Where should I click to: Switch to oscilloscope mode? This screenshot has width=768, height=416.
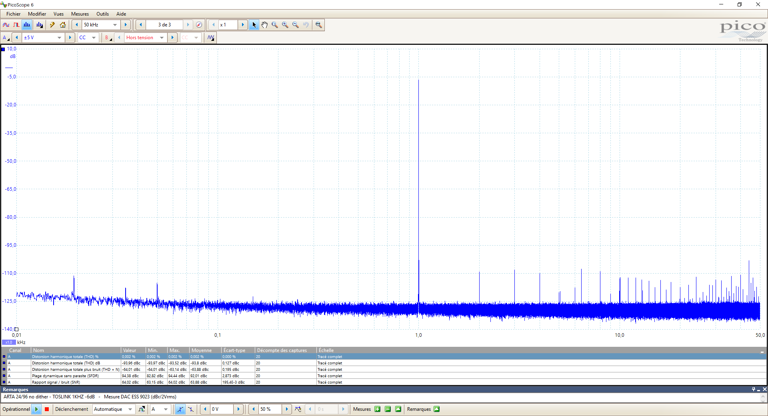coord(6,25)
